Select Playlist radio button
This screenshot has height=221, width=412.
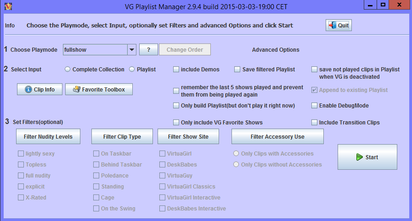(x=132, y=69)
